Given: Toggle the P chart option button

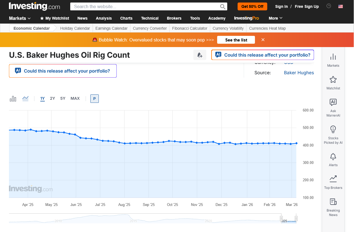Looking at the screenshot, I should point(95,99).
